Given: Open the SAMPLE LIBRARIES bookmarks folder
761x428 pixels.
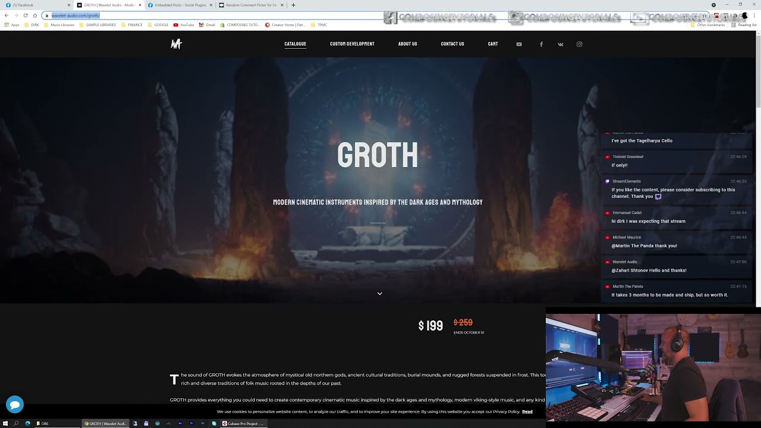Looking at the screenshot, I should 98,25.
